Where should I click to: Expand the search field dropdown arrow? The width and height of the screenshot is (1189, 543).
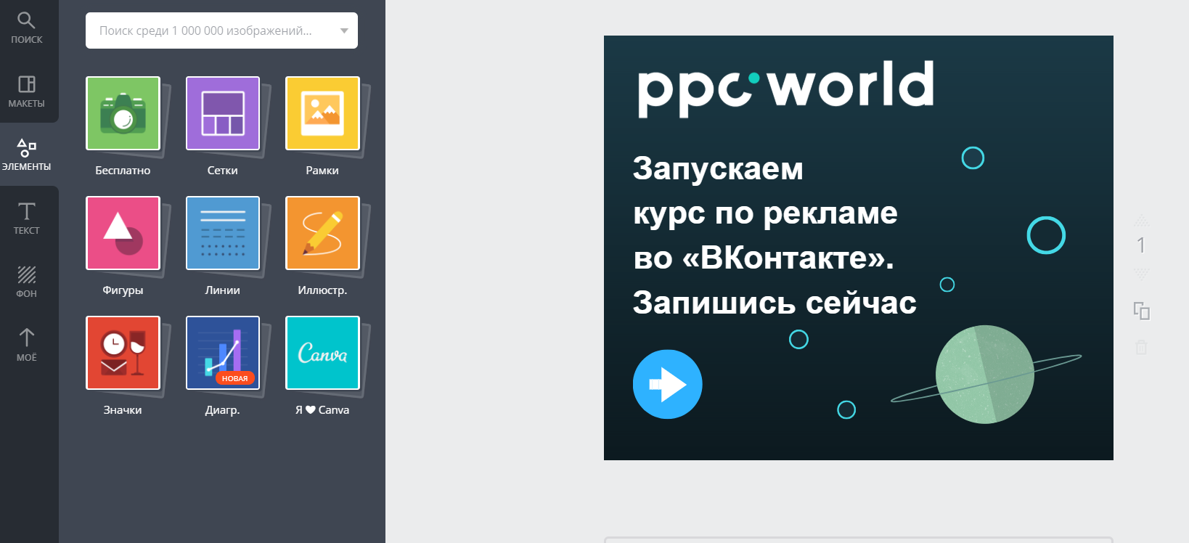(344, 30)
